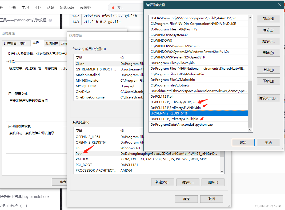This screenshot has height=210, width=285.
Task: Delete selected entry with 删除(D)
Action: [x=268, y=53]
